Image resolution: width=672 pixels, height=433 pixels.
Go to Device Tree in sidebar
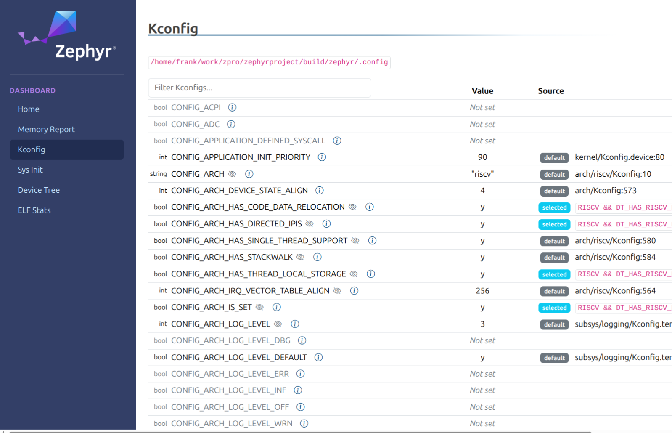[39, 190]
